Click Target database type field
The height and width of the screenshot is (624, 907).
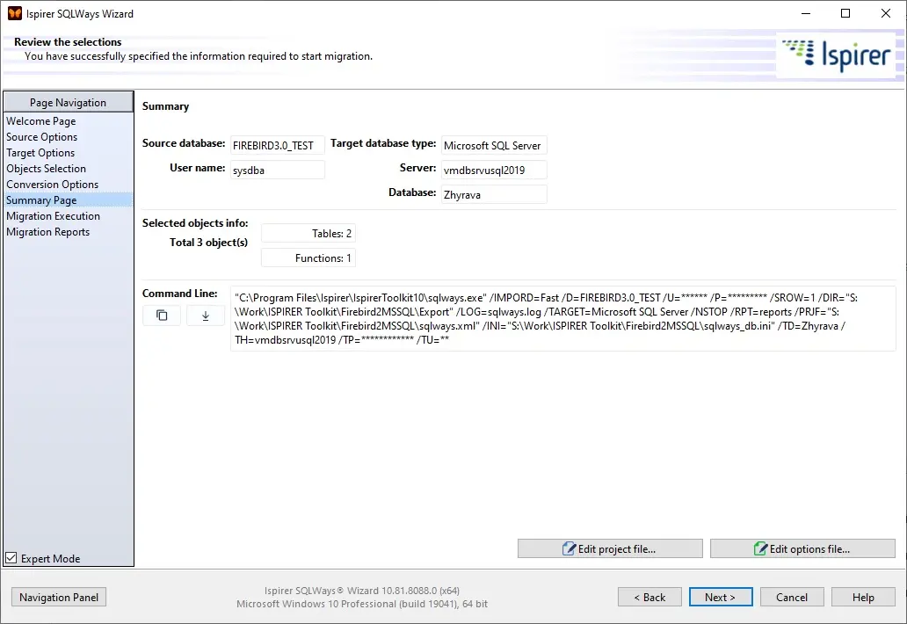(494, 145)
